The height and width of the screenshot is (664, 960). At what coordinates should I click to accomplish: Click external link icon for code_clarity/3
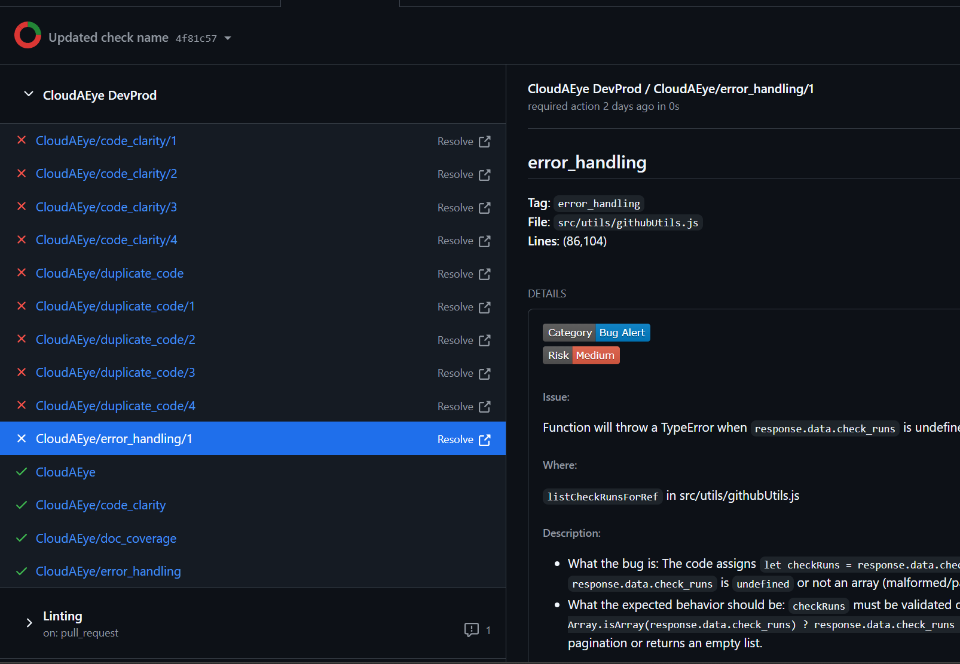[485, 208]
